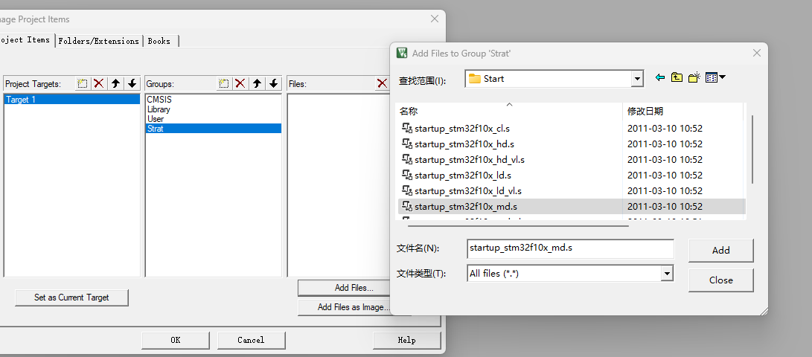Screen dimensions: 812x357
Task: Delete the selected group with red X
Action: click(240, 83)
